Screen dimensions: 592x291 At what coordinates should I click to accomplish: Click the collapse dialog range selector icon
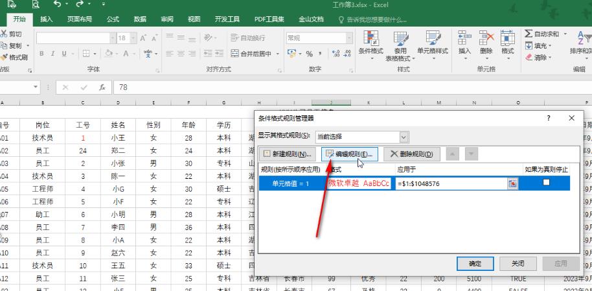click(512, 183)
